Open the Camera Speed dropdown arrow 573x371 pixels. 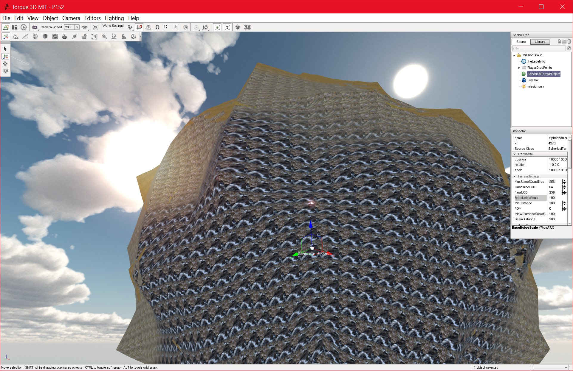pos(77,27)
